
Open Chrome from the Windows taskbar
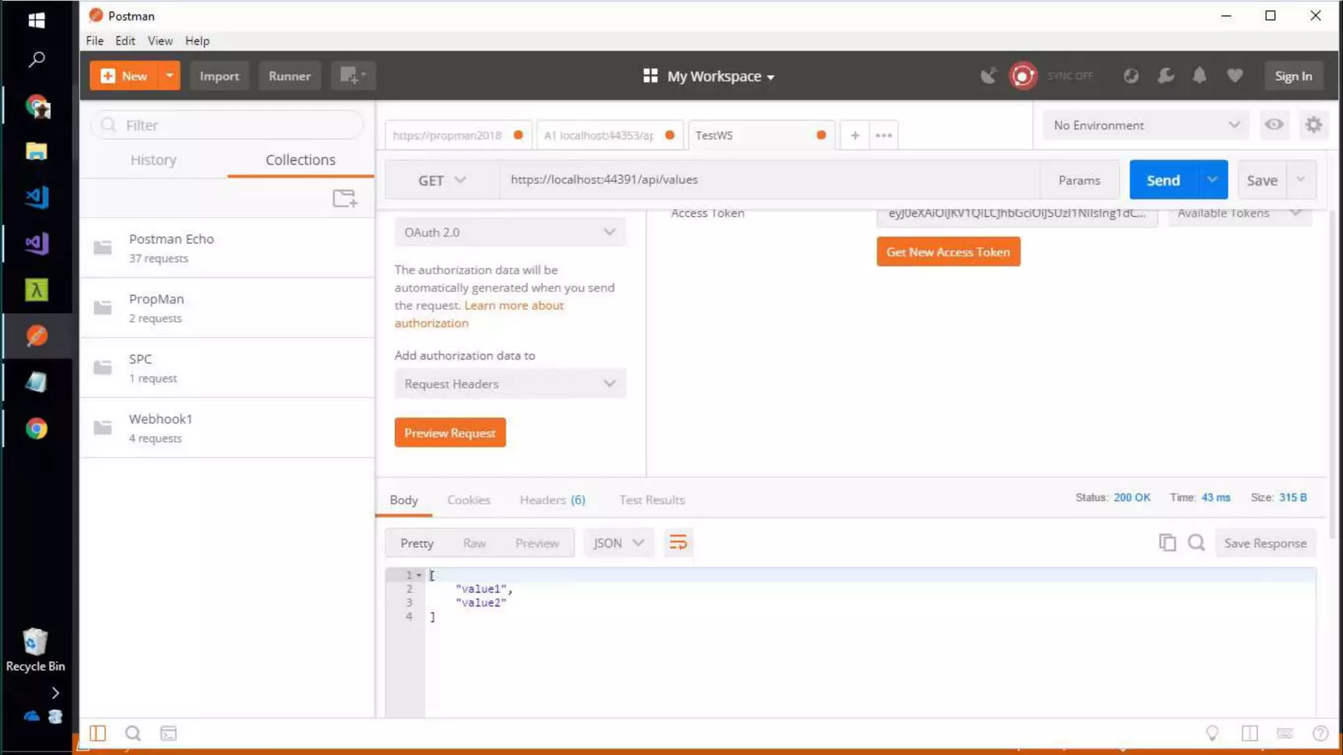pyautogui.click(x=37, y=429)
